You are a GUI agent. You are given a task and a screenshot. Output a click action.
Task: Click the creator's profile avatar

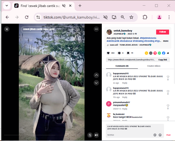pos(109,32)
